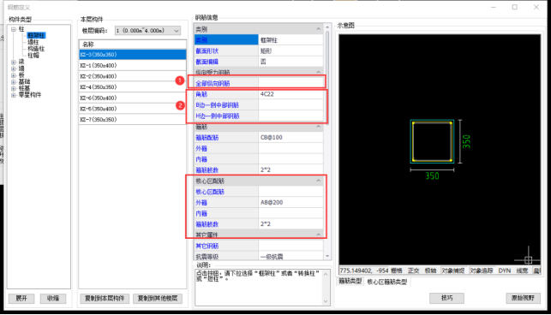Screen dimensions: 551x315
Task: Toggle 正交 ortho mode in status bar
Action: coord(413,270)
